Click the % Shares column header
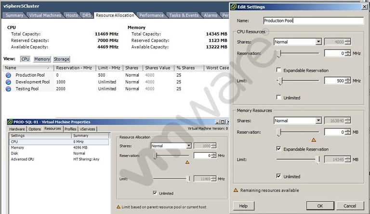 pyautogui.click(x=189, y=68)
